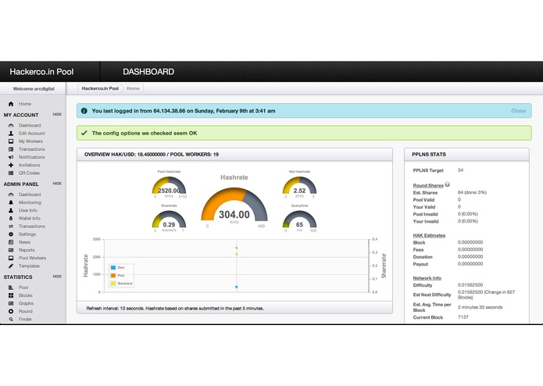Viewport: 543px width, 386px height.
Task: Click the My Workers monitor icon
Action: click(x=11, y=141)
